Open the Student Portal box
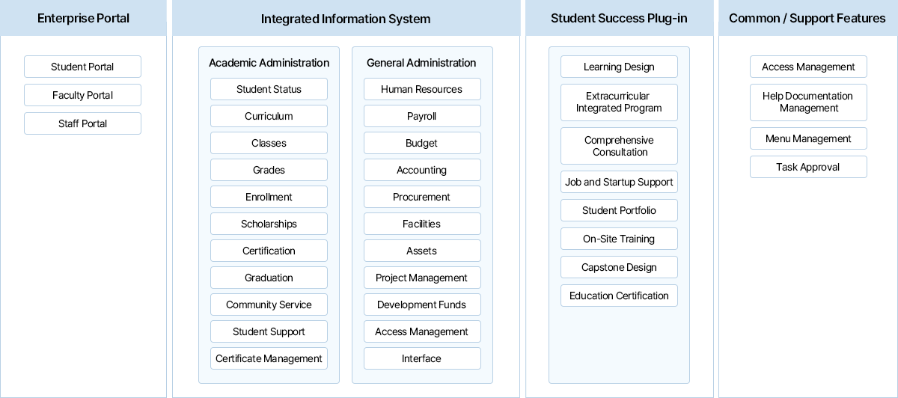Screen dimensions: 898x398 click(x=82, y=67)
